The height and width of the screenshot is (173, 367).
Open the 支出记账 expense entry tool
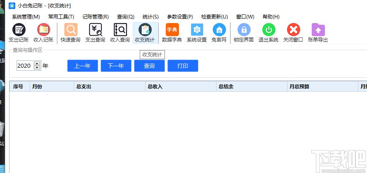click(19, 33)
